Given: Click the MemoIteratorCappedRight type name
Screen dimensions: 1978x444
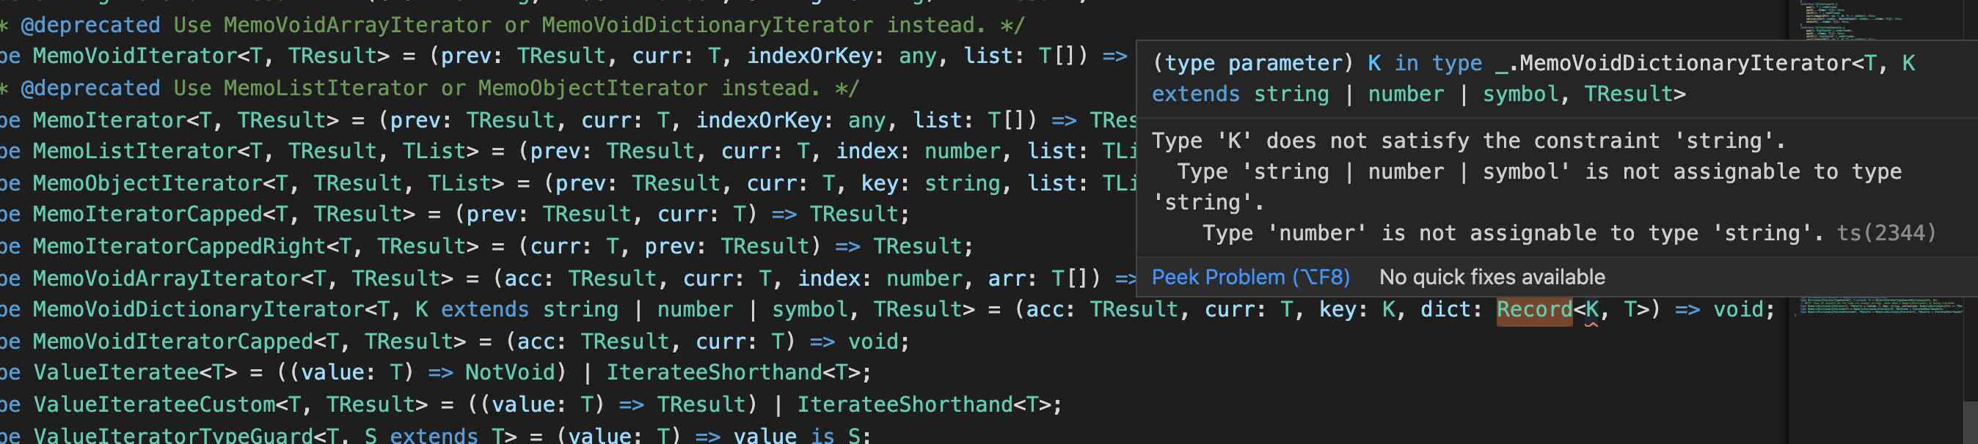Looking at the screenshot, I should tap(179, 246).
